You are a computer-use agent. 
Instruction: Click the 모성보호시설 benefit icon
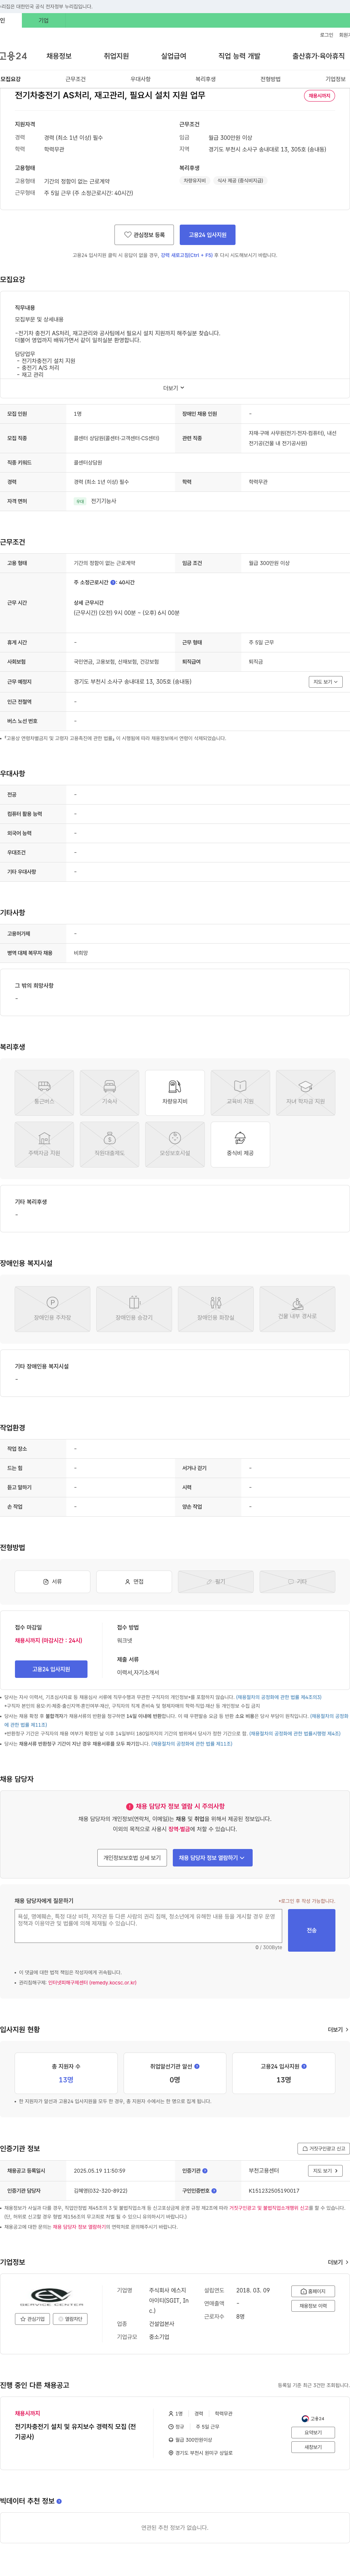pyautogui.click(x=175, y=1145)
